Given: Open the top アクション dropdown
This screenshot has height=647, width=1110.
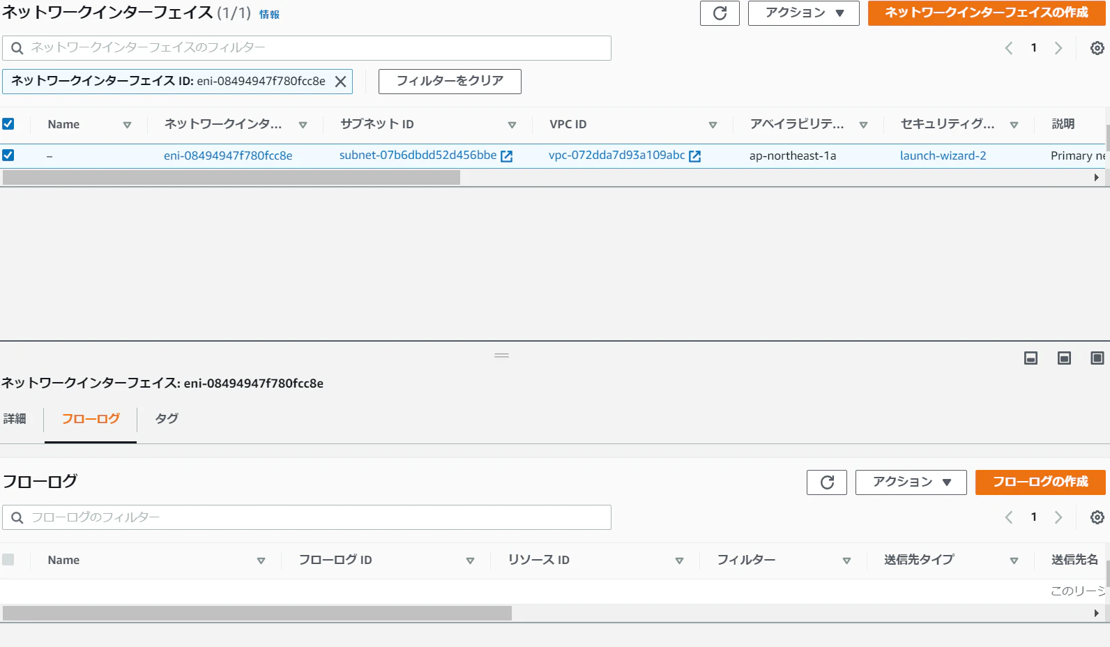Looking at the screenshot, I should click(x=804, y=13).
